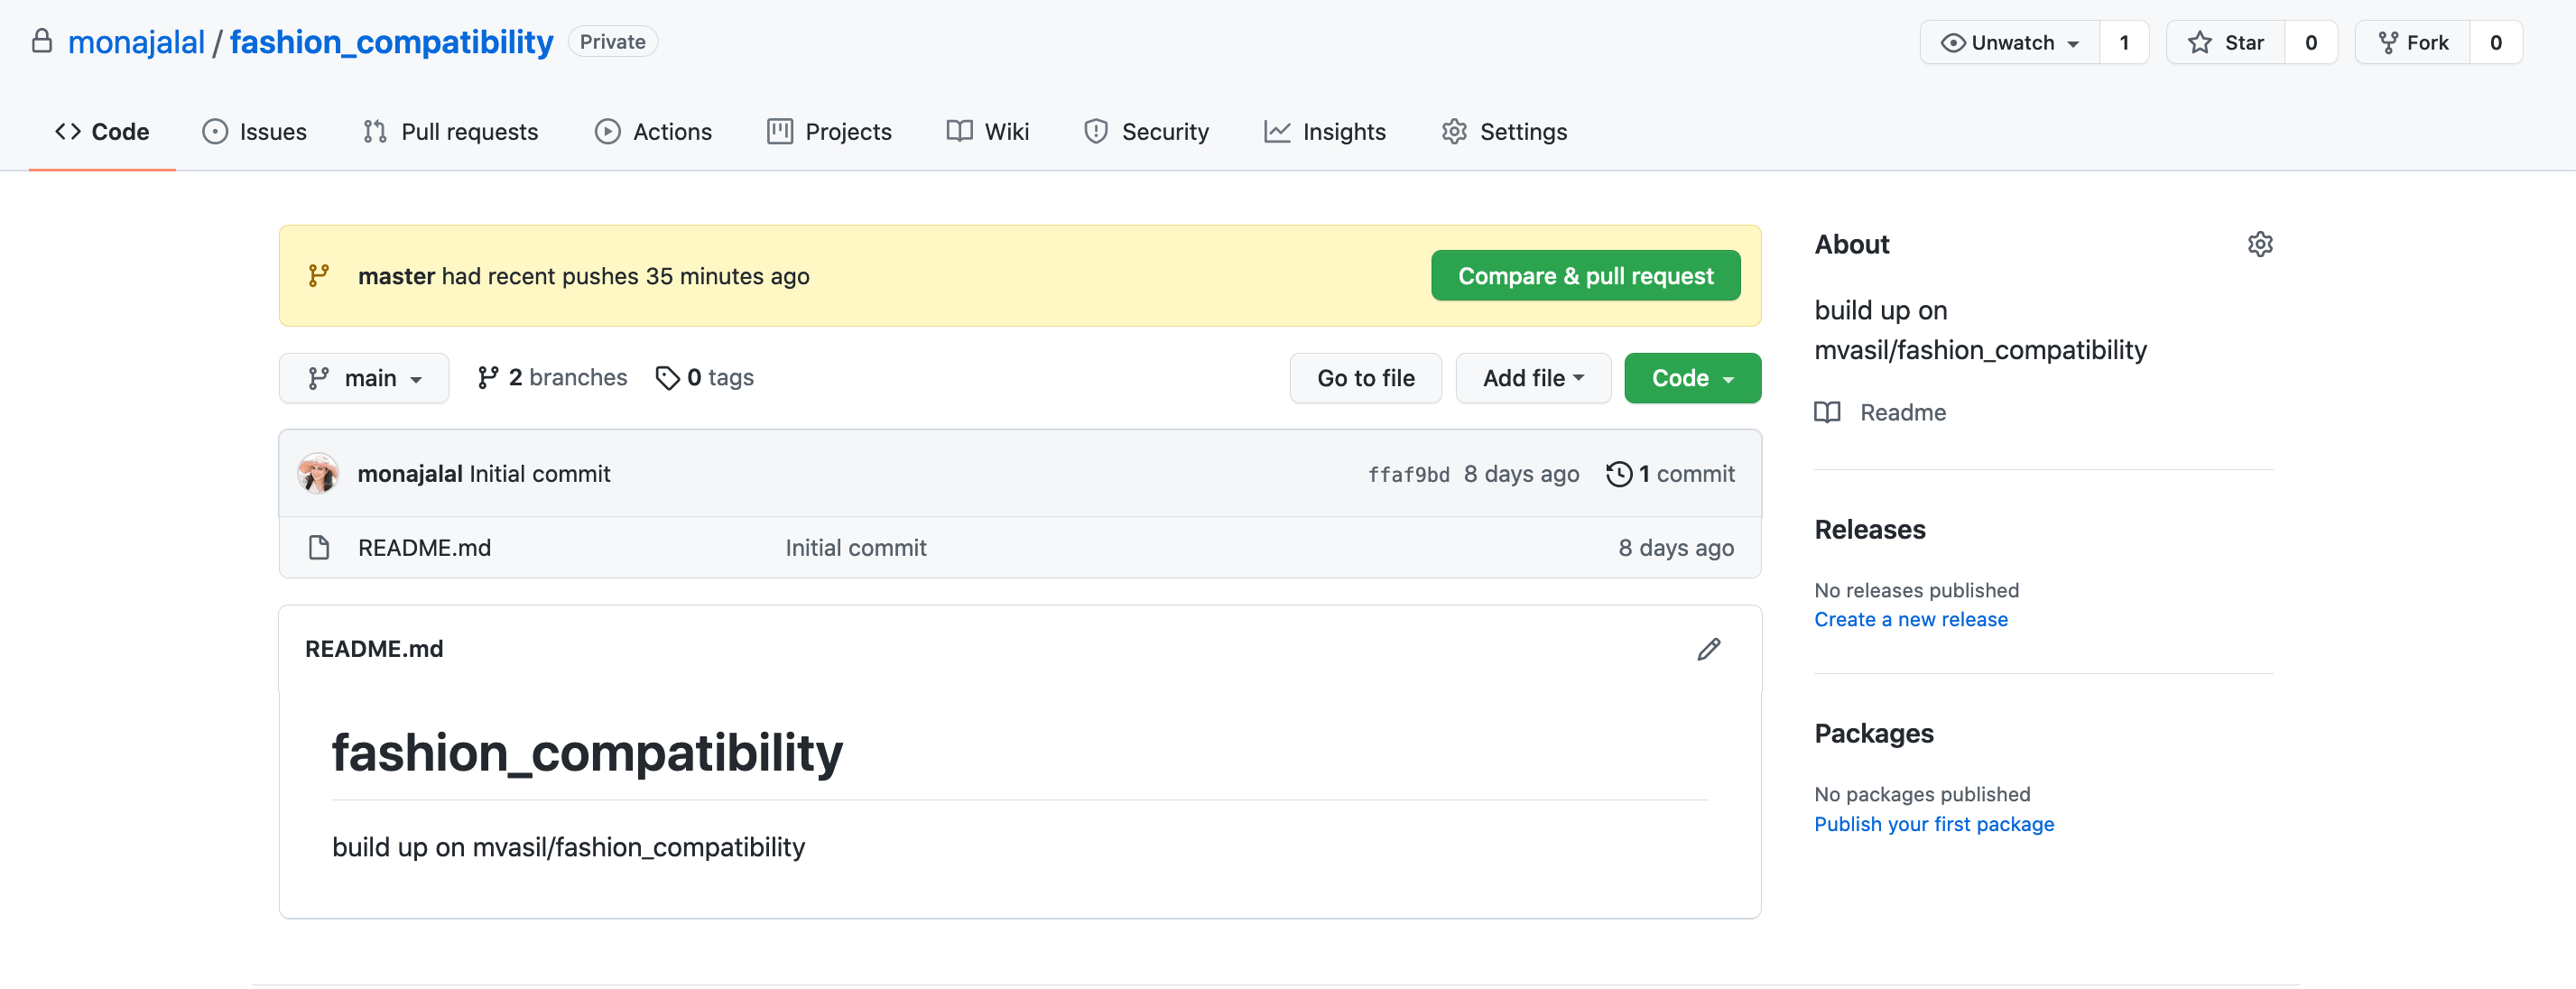Open the Issues tab
The width and height of the screenshot is (2576, 989).
tap(254, 132)
